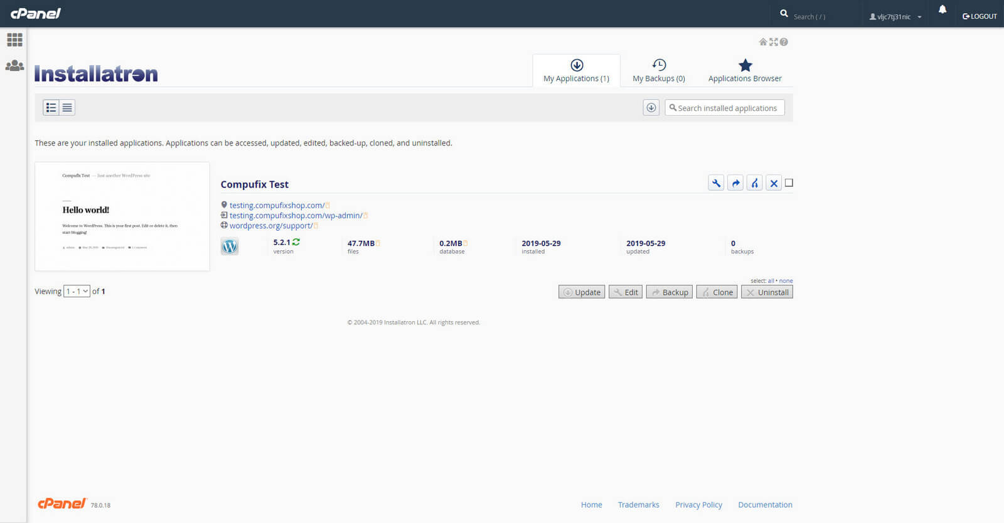
Task: Open testing.compufixshop.com/ link
Action: click(x=277, y=206)
